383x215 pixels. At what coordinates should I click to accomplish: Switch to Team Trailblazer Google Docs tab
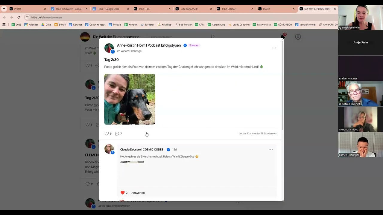pyautogui.click(x=69, y=9)
